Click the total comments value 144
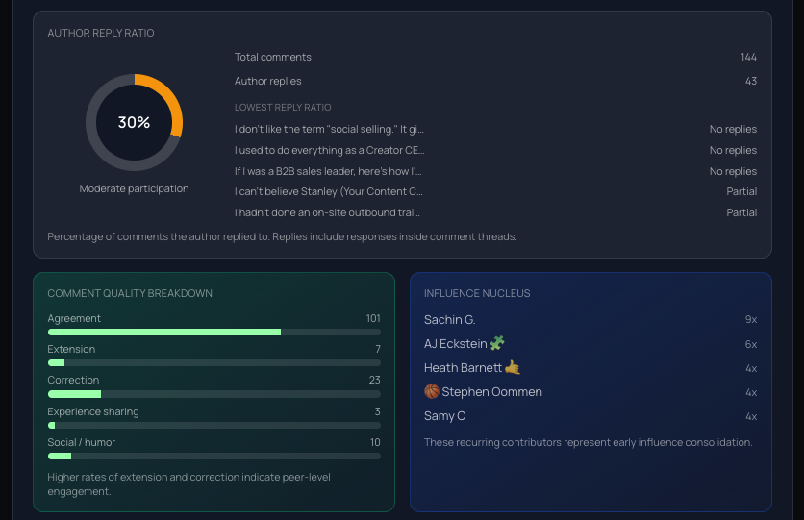804x520 pixels. tap(748, 57)
